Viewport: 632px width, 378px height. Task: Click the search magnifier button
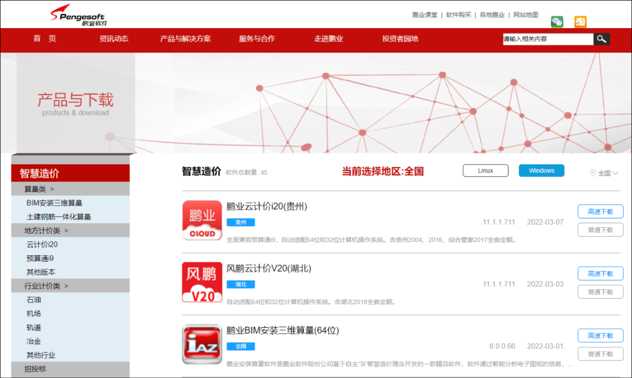[x=602, y=39]
